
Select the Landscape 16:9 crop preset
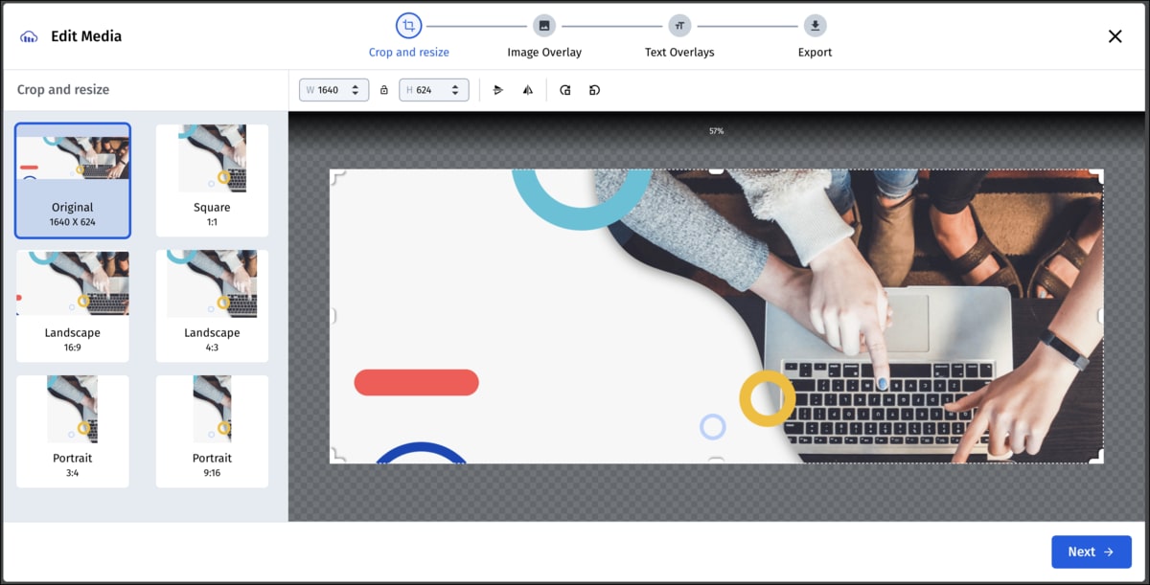tap(73, 305)
